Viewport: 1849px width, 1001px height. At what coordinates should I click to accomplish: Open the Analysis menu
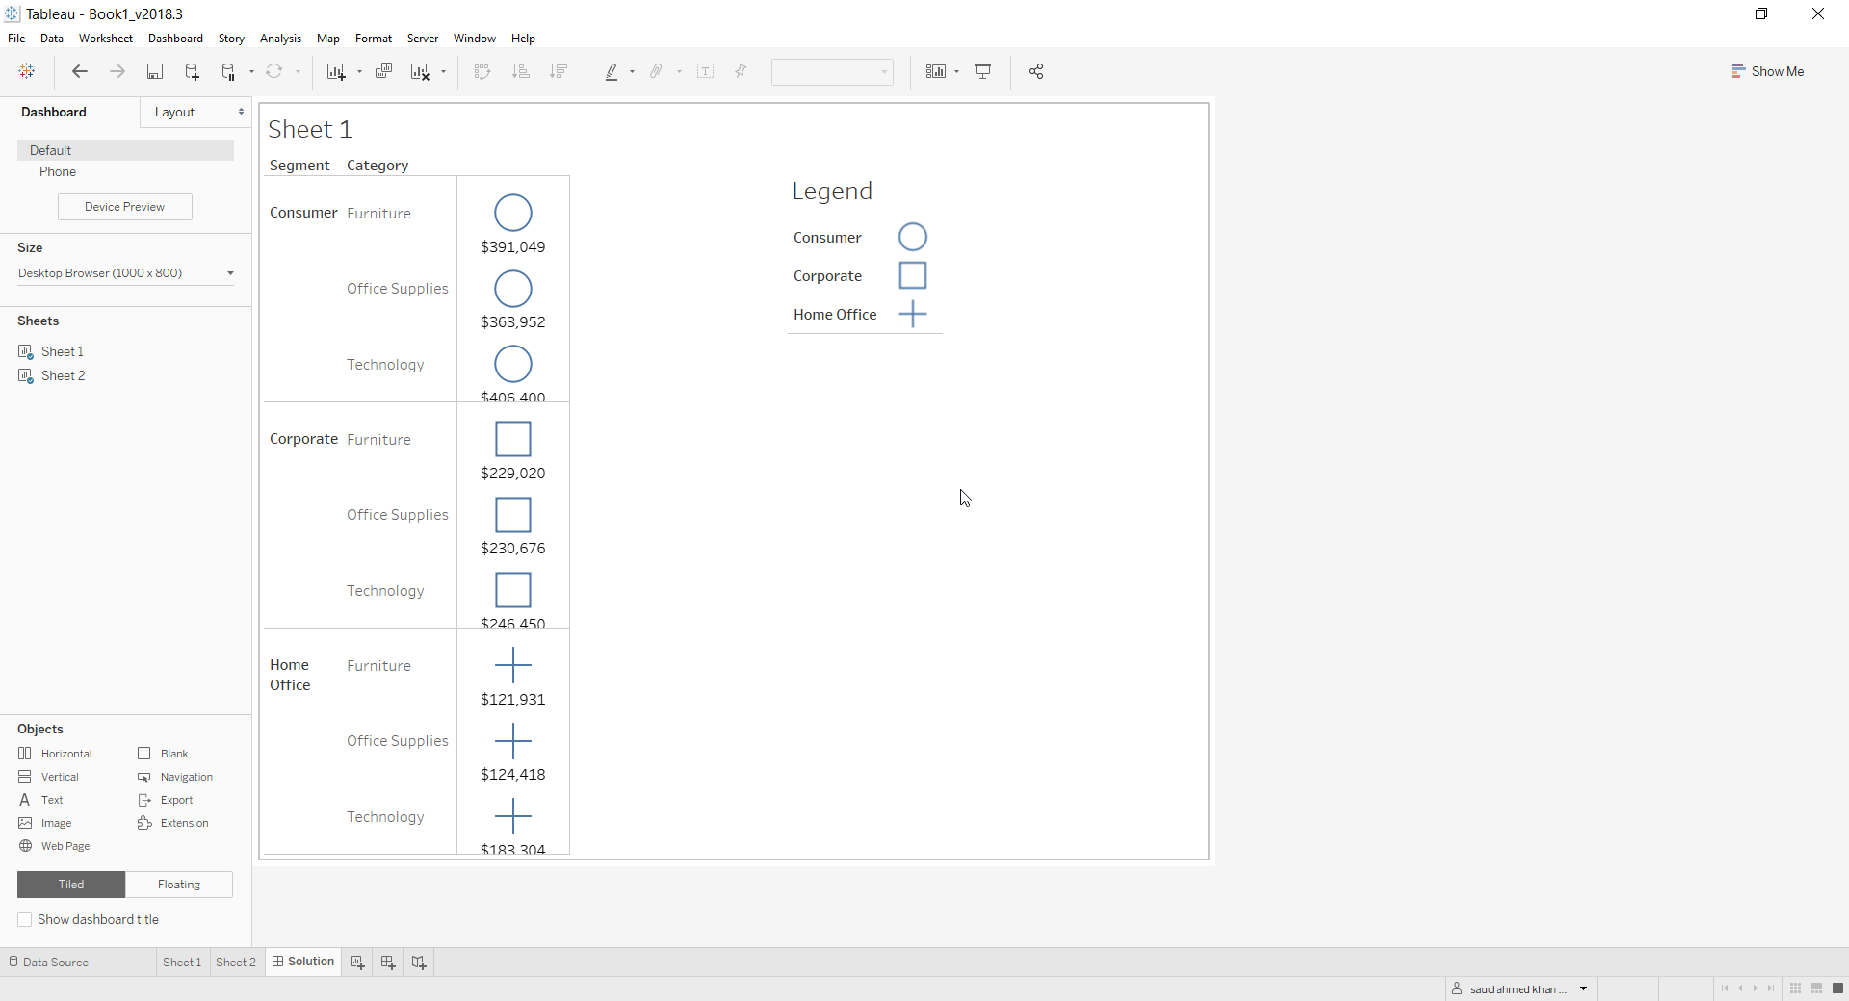[280, 38]
